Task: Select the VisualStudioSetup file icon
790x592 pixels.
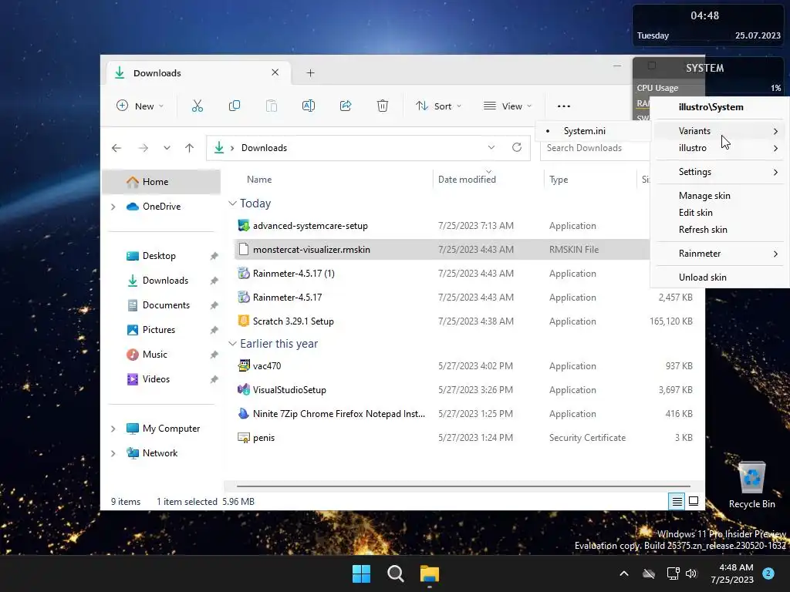Action: 244,389
